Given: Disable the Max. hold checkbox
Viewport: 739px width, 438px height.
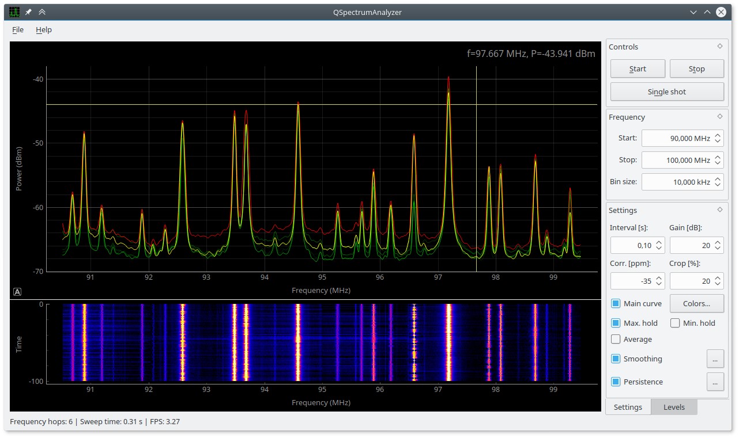Looking at the screenshot, I should [x=616, y=323].
